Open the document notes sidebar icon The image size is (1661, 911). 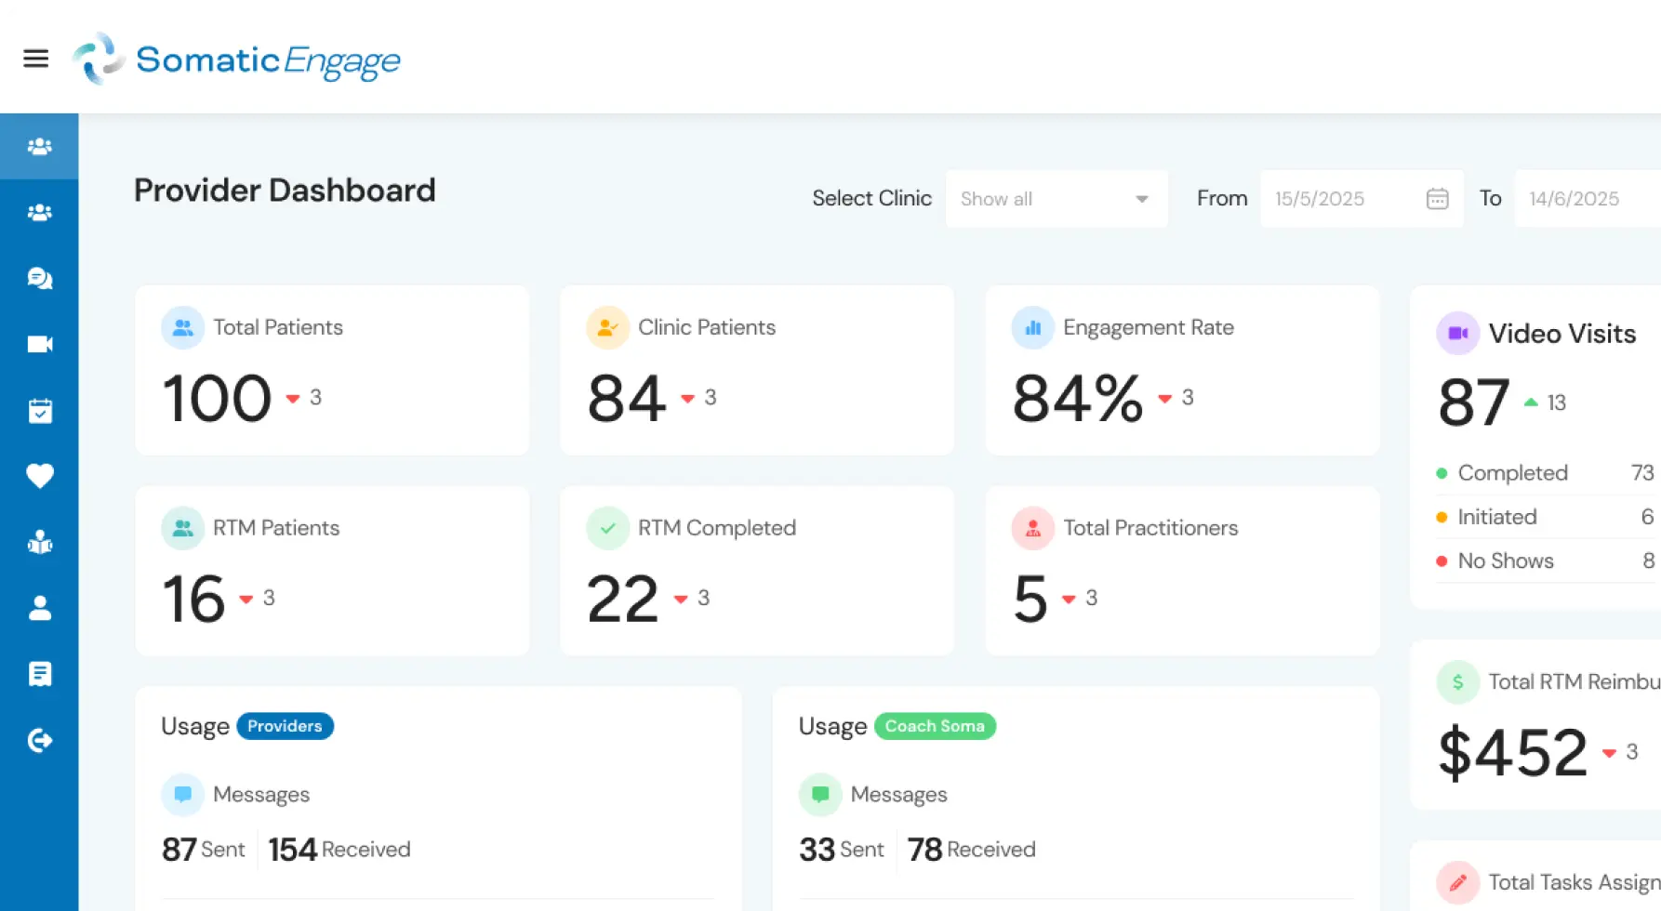point(39,674)
